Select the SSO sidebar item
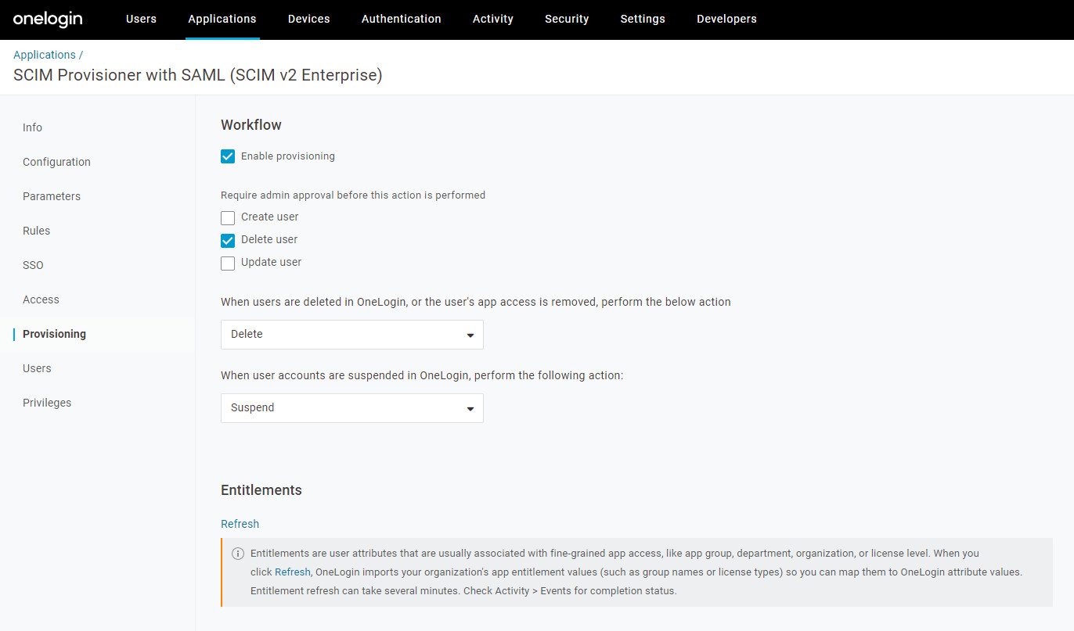 (x=33, y=265)
